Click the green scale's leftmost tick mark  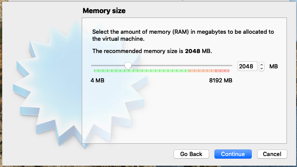click(x=94, y=71)
